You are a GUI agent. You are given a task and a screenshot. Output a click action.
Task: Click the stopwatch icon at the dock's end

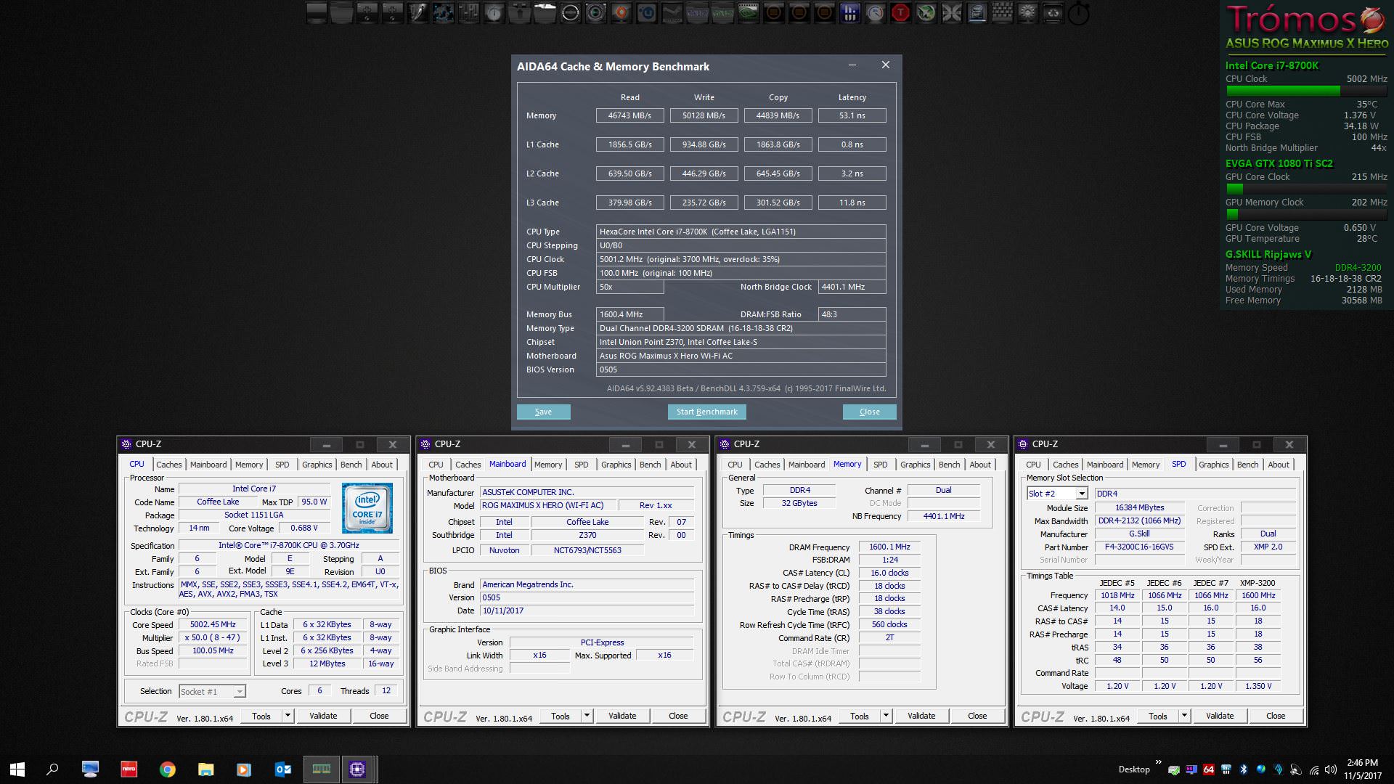pos(1078,13)
